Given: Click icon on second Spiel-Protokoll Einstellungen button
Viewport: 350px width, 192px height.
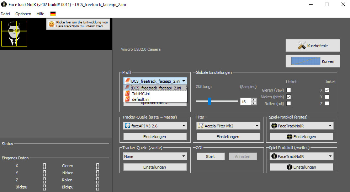Looking at the screenshot, I should (290, 167).
